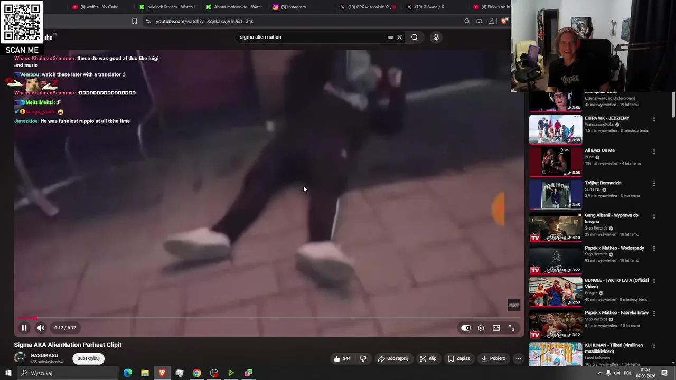This screenshot has width=676, height=380.
Task: Open the NASUMASU channel name link
Action: tap(44, 355)
